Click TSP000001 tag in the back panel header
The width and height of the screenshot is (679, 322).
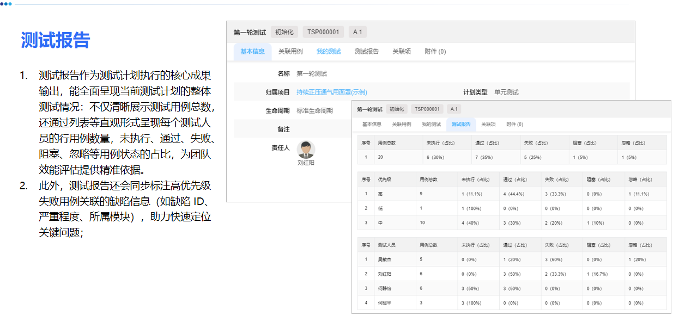click(323, 32)
